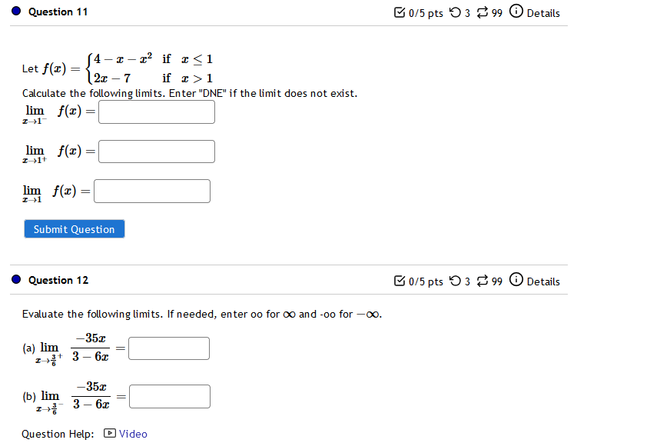Open the undo attempts icon showing 3 on Question 11
650x443 pixels.
456,12
